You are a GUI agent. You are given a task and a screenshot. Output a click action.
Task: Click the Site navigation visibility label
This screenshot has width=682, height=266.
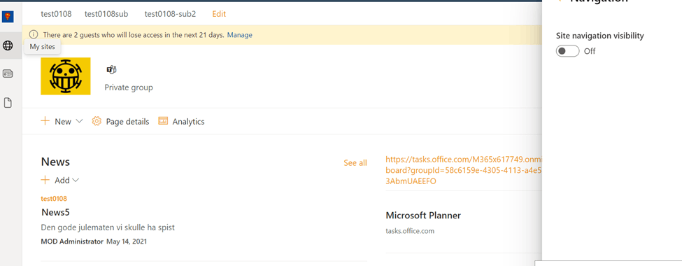(599, 36)
